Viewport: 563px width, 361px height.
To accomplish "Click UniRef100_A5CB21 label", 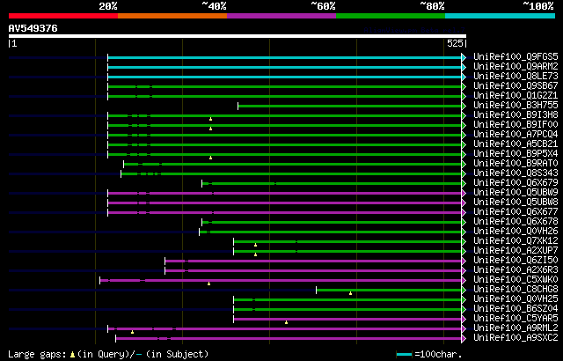I will tap(515, 144).
